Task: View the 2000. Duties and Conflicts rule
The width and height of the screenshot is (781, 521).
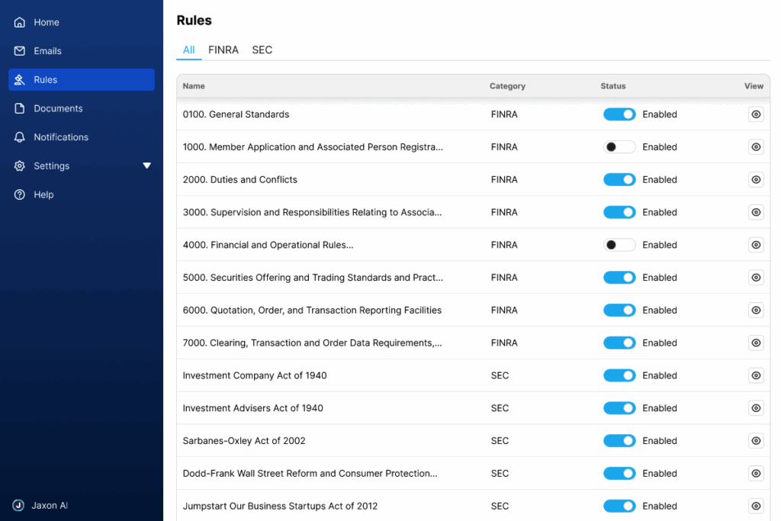Action: pos(756,180)
